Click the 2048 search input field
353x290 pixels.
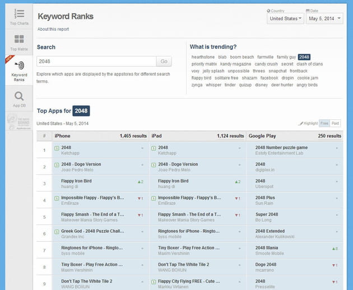(96, 61)
